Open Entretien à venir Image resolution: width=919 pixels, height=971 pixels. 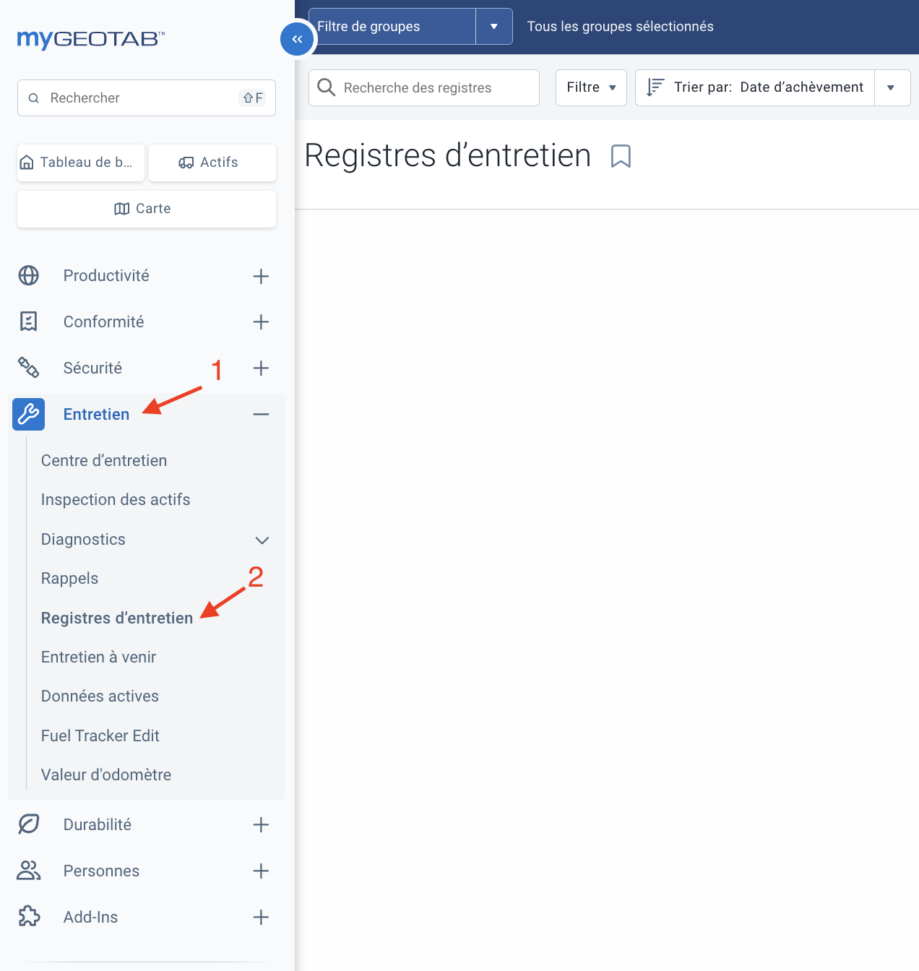(x=98, y=657)
